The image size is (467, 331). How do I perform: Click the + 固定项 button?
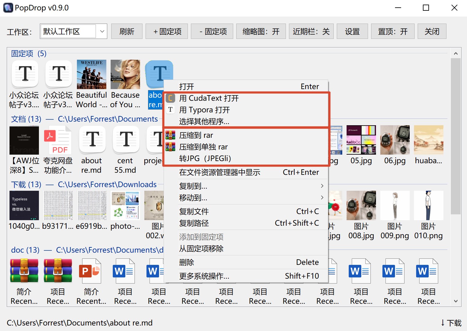tap(167, 31)
